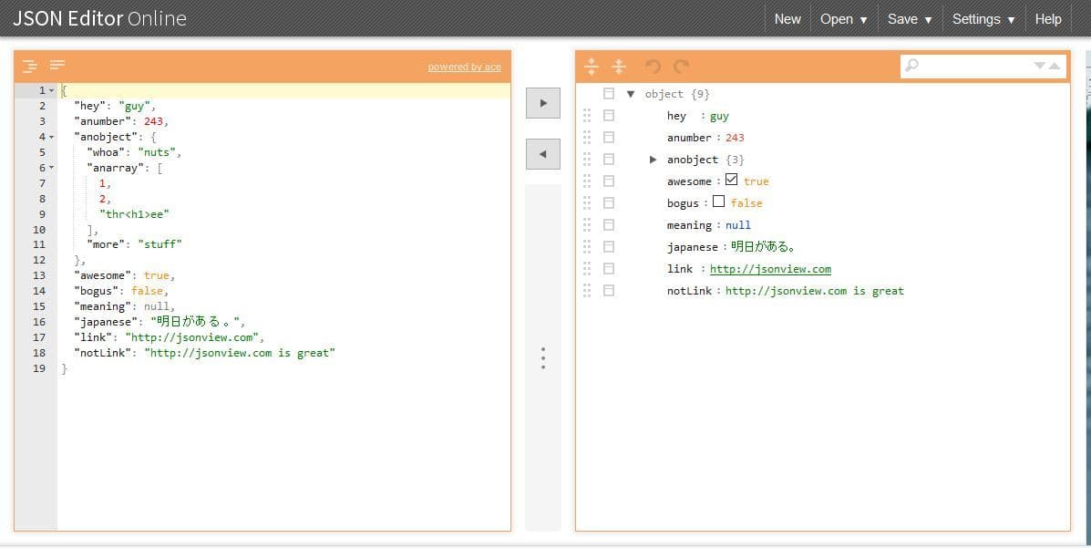Click the previous search result arrow
1091x548 pixels.
pyautogui.click(x=1055, y=66)
